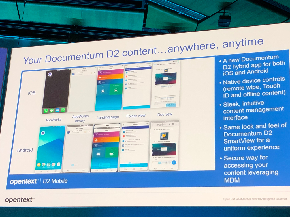Open the Messages app in the iOS dock
The width and height of the screenshot is (290, 217).
52,110
